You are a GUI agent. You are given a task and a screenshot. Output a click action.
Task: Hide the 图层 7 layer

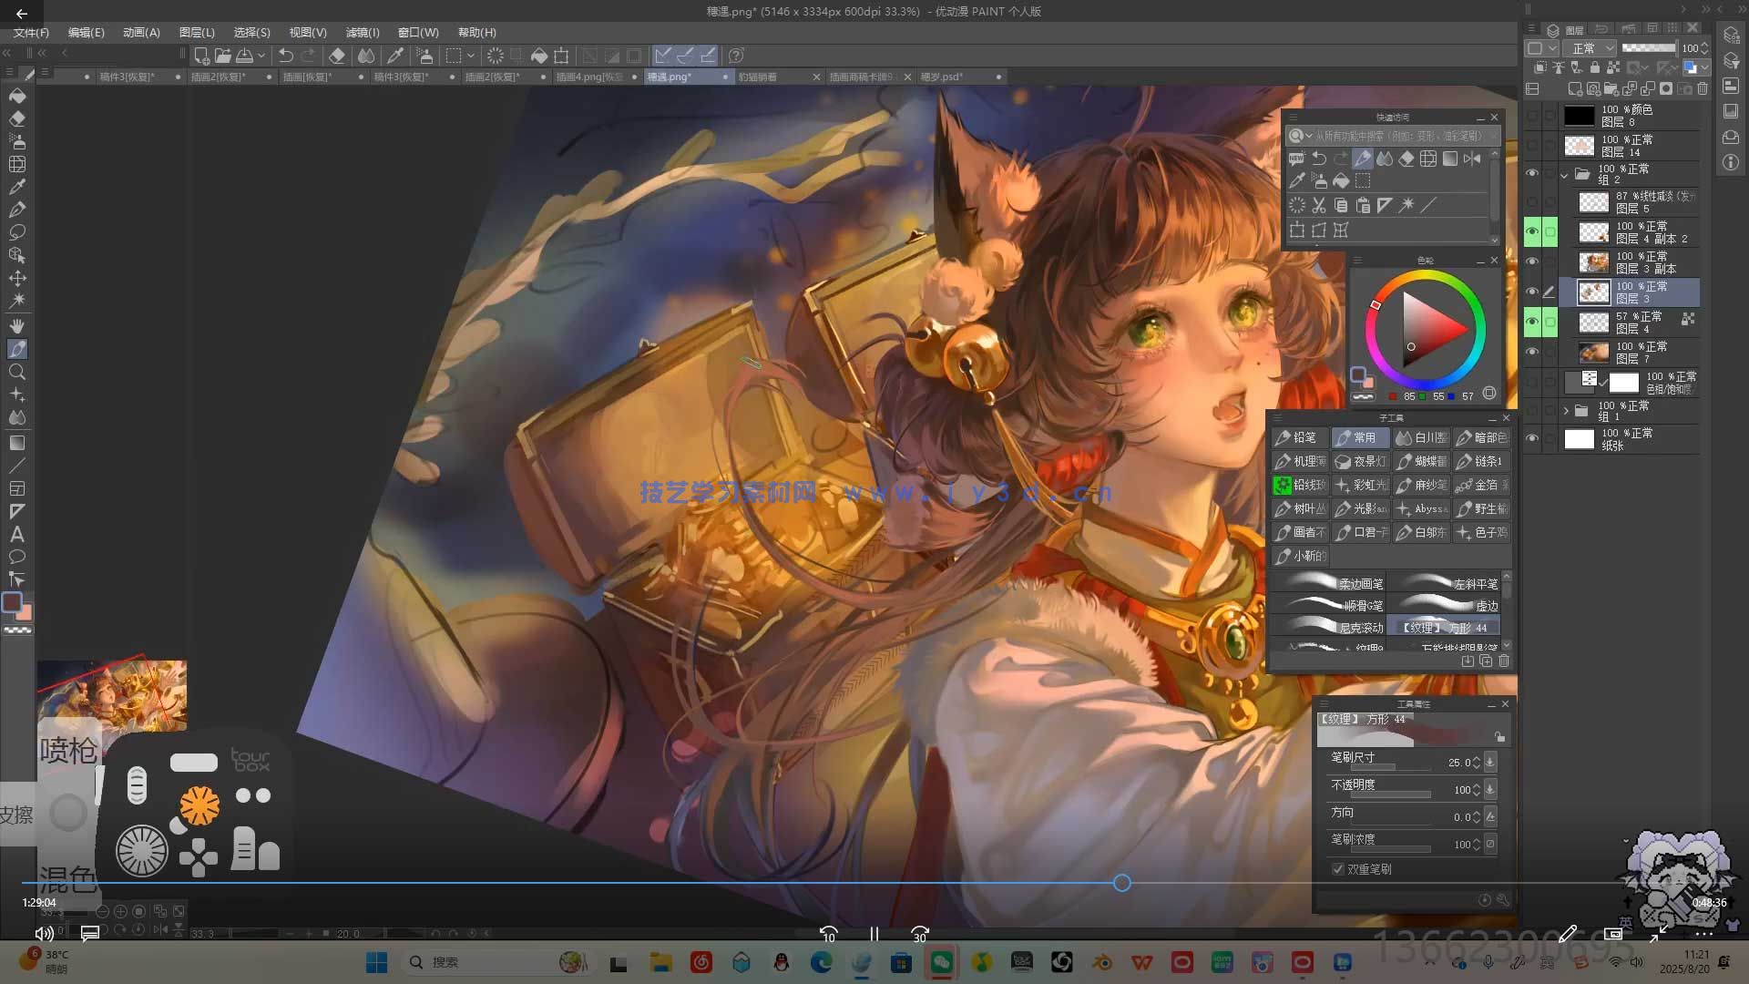[1532, 352]
